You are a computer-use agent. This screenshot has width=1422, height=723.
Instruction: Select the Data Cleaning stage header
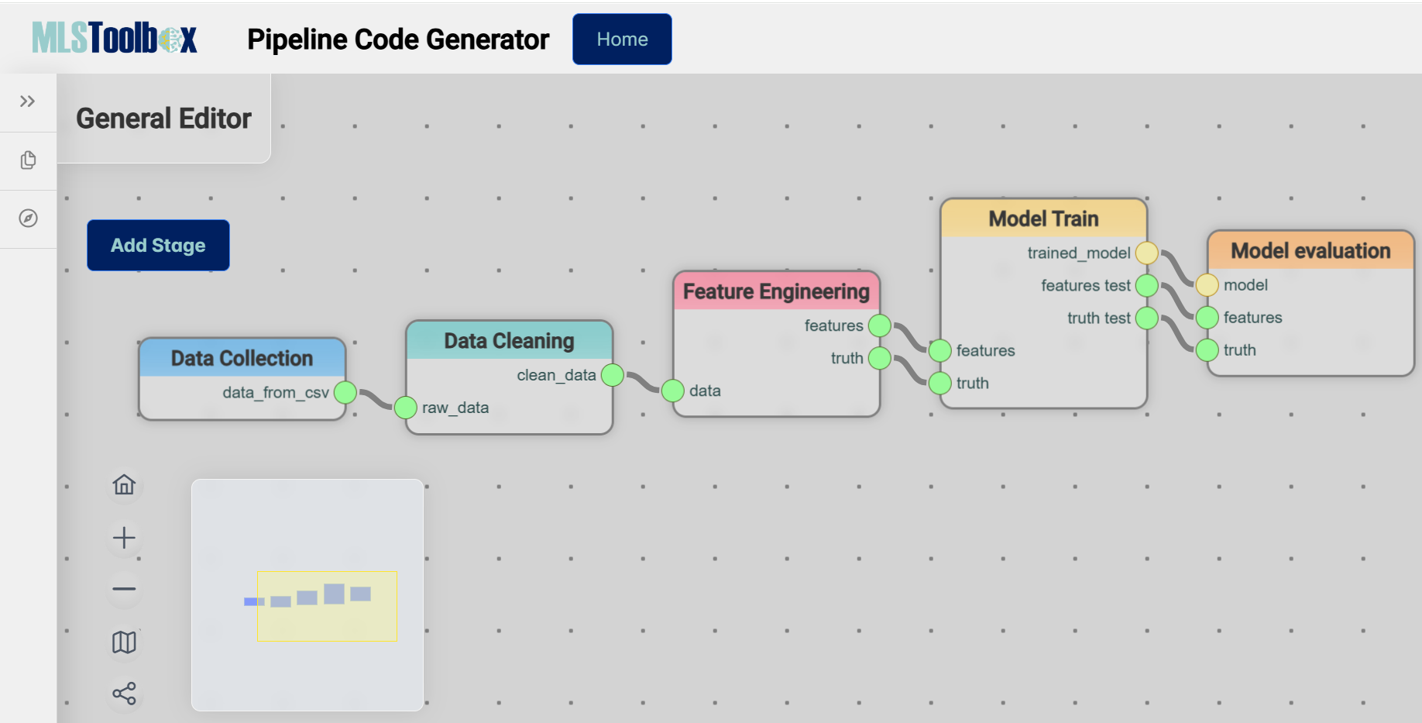510,341
